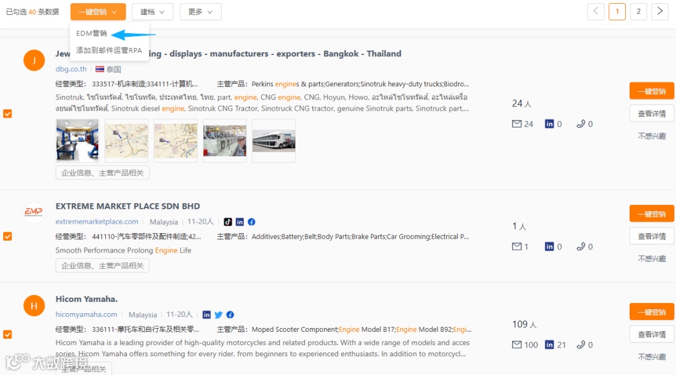The height and width of the screenshot is (375, 676).
Task: Expand the 更多 dropdown
Action: [x=200, y=12]
